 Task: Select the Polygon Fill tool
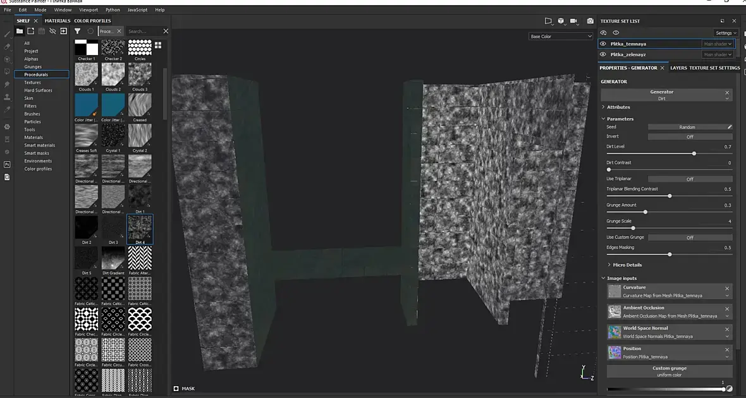tap(7, 72)
